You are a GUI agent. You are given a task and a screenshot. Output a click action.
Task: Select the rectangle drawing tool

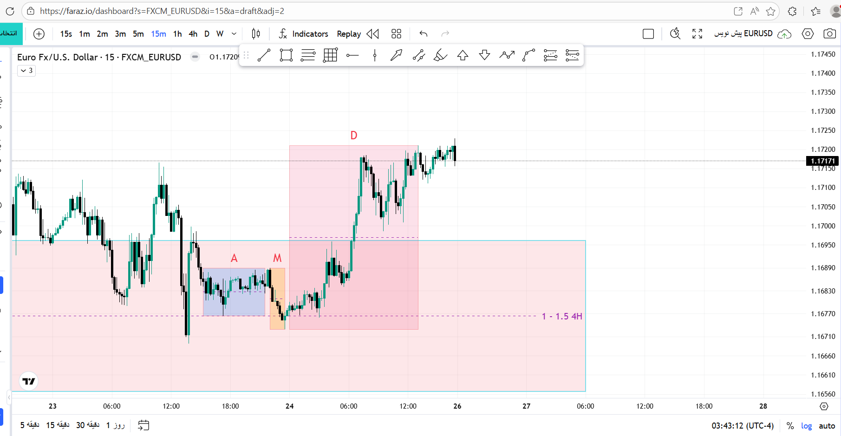pyautogui.click(x=286, y=56)
